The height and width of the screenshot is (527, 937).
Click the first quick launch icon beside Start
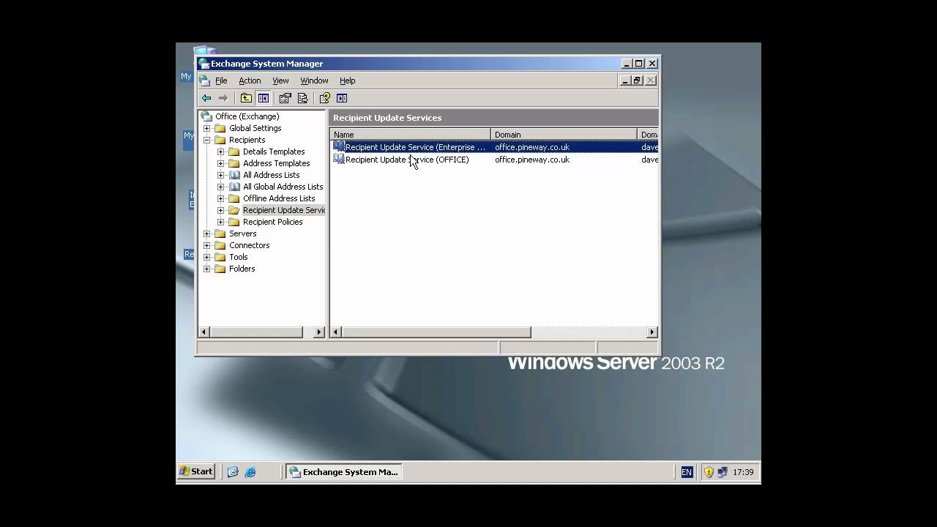pos(233,472)
